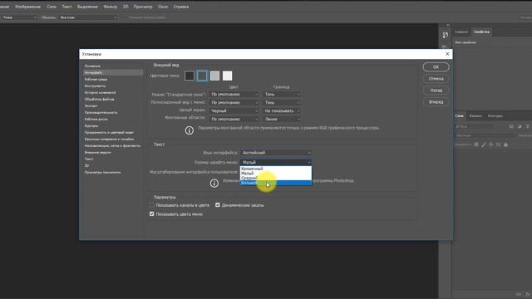
Task: Toggle Динамические шкалы checkbox
Action: tap(218, 205)
